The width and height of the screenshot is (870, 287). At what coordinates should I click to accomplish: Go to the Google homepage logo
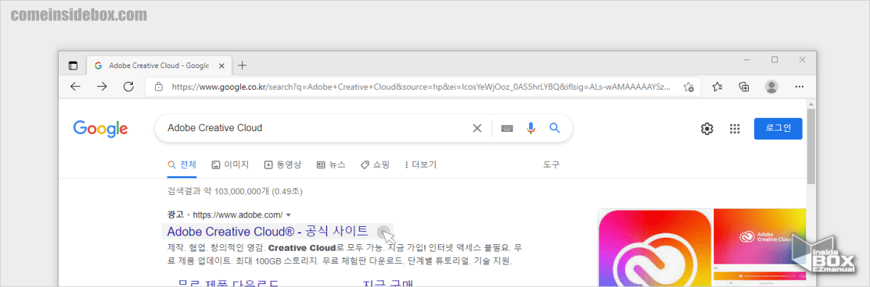[x=101, y=130]
